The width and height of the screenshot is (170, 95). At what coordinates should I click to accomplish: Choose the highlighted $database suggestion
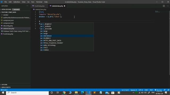[67, 36]
